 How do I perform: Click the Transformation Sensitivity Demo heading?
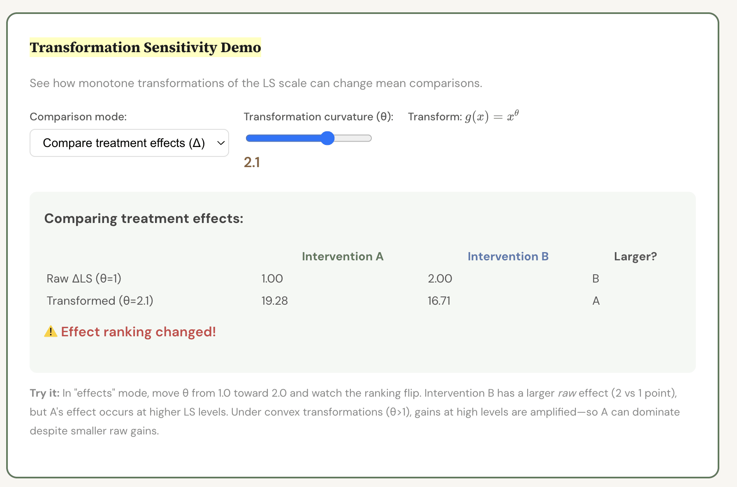point(145,48)
